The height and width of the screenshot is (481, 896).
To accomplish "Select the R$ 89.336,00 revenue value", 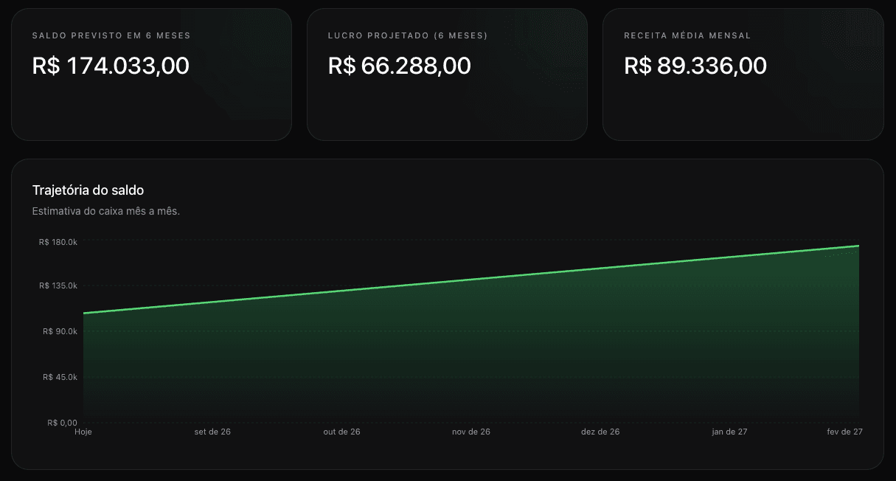I will click(x=695, y=66).
